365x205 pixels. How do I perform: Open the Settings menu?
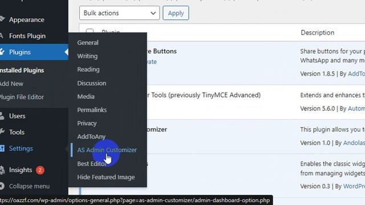click(x=21, y=149)
